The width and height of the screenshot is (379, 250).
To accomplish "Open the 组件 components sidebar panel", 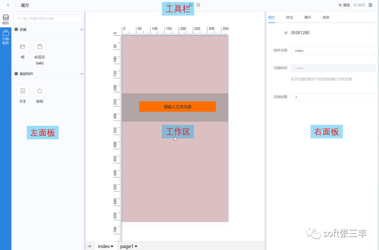I will (x=6, y=19).
